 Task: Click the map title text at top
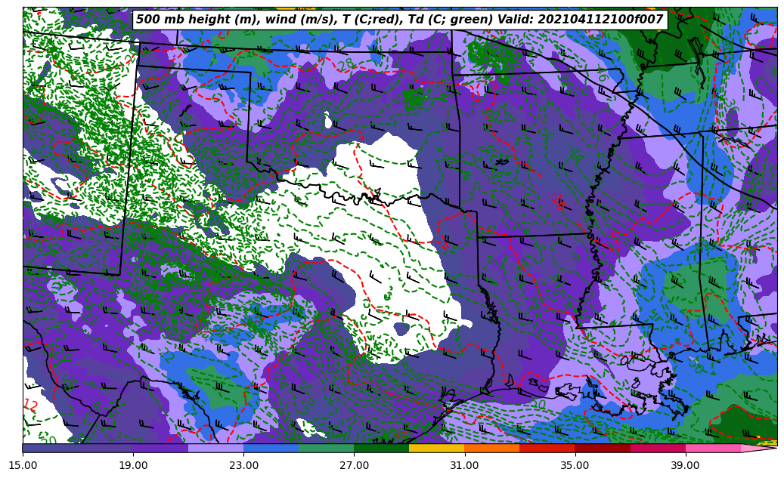[399, 20]
